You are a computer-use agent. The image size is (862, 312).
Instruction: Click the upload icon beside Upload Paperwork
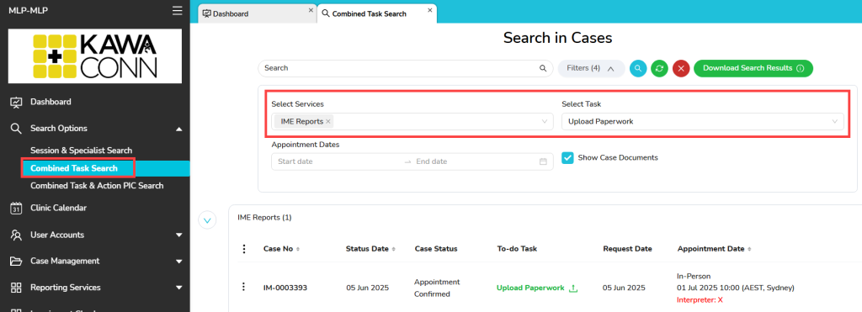(x=572, y=288)
